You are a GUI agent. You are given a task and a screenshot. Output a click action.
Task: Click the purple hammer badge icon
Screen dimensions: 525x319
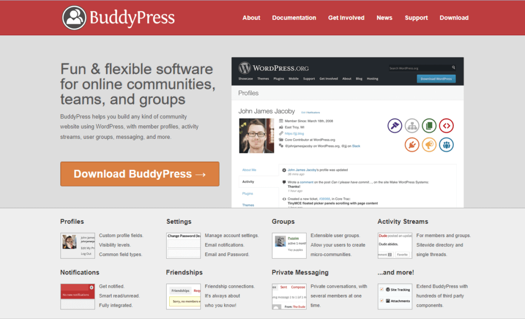(x=395, y=126)
